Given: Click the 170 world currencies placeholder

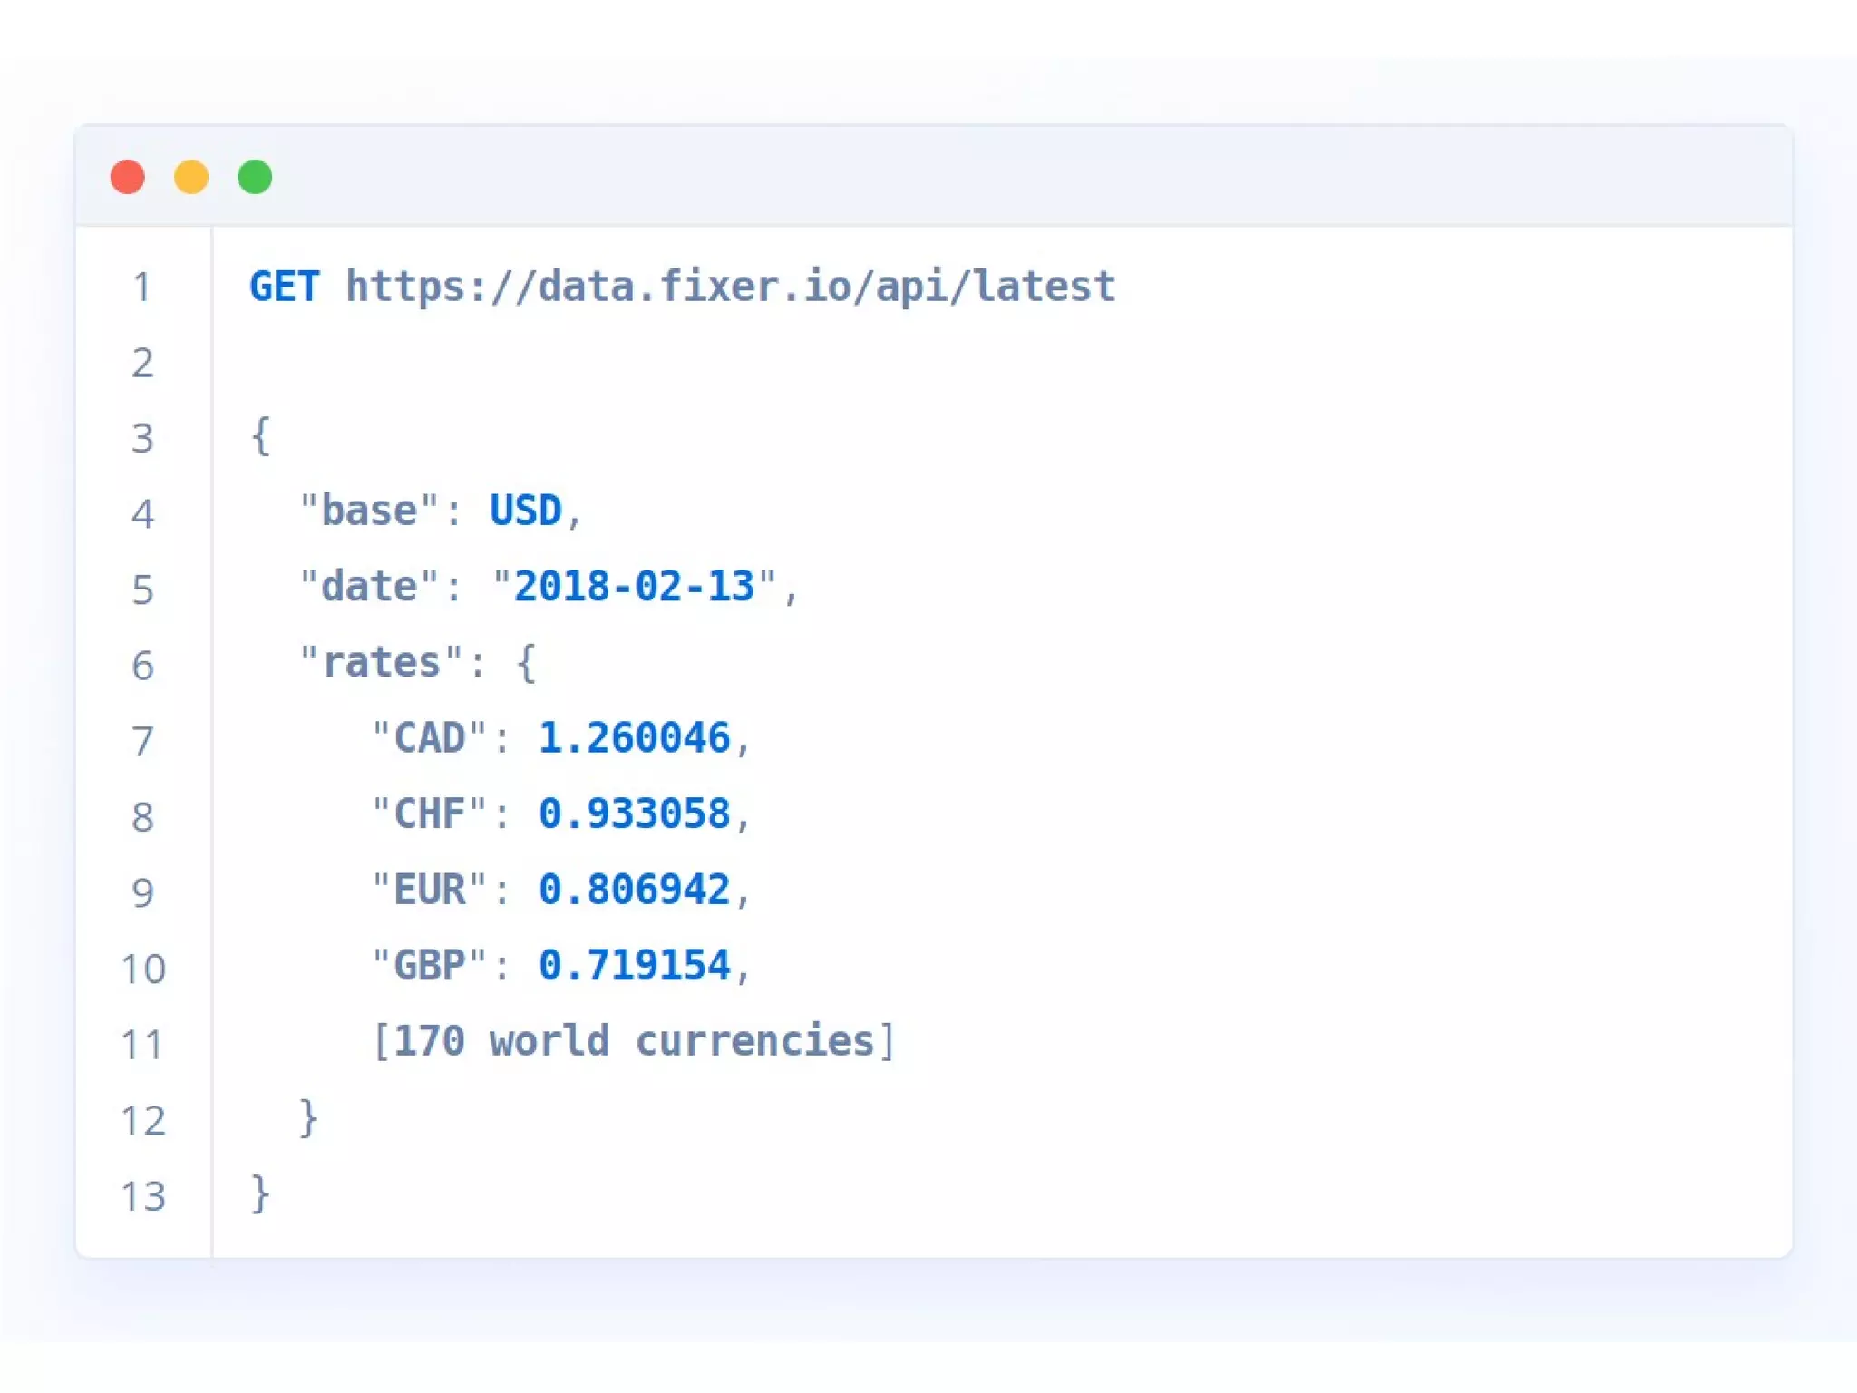Looking at the screenshot, I should 634,1041.
